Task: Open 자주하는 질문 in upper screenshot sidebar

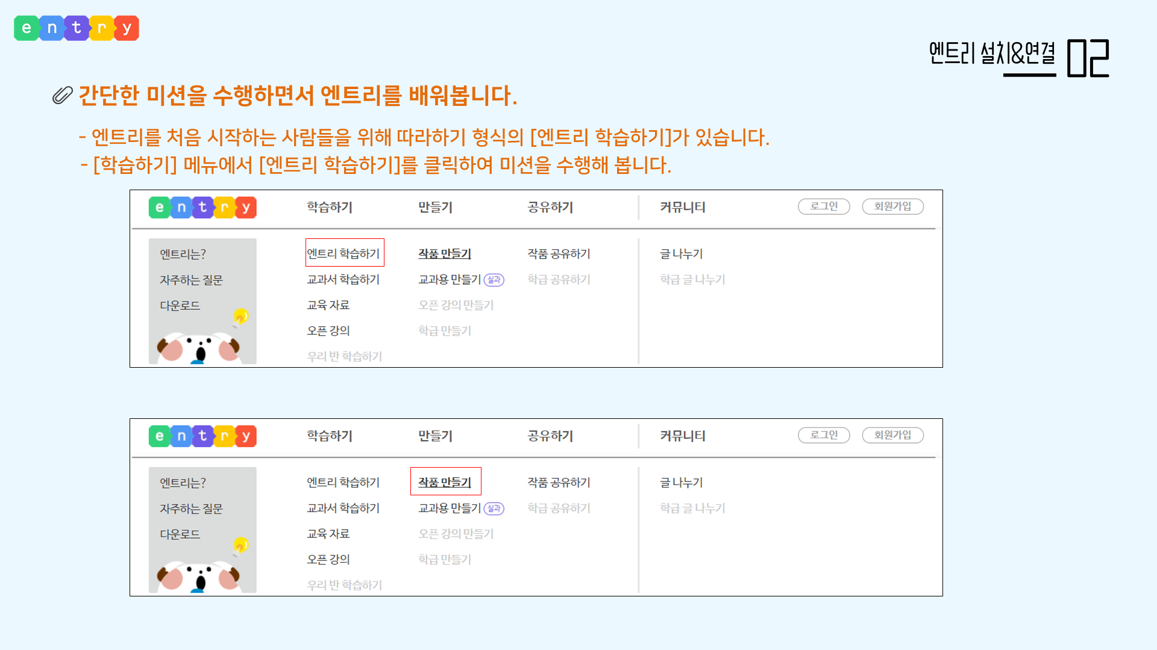Action: [x=191, y=280]
